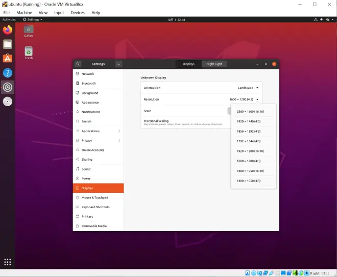Click the Online Accounts cloud icon
Viewport: 337px width, 277px height.
click(x=78, y=150)
